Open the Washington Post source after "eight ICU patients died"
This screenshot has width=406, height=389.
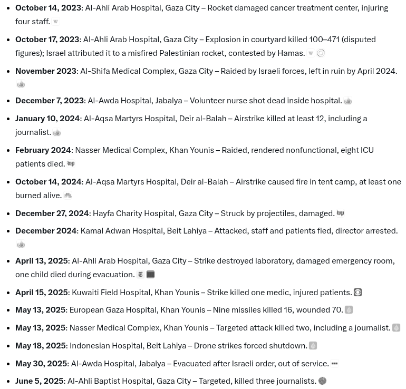(71, 164)
